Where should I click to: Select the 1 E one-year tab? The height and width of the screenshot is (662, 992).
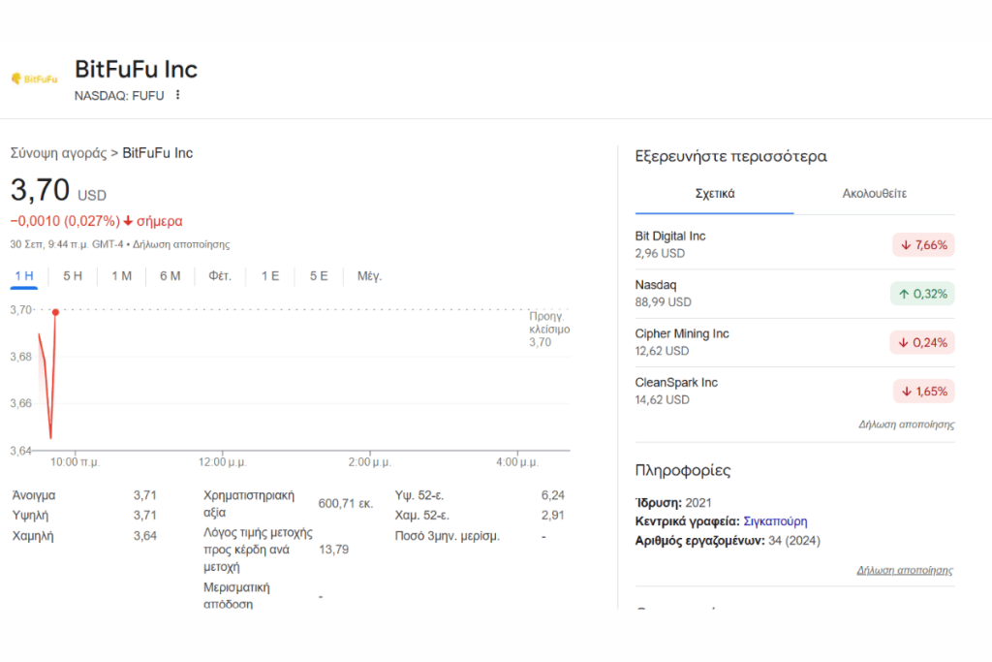click(x=270, y=276)
